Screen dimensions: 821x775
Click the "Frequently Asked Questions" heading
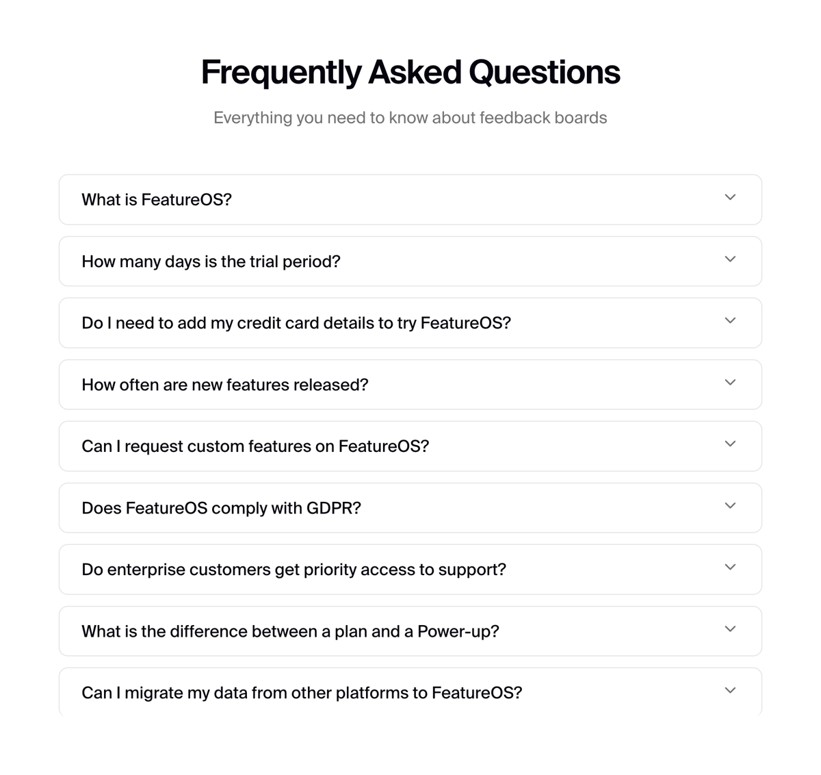(x=410, y=71)
